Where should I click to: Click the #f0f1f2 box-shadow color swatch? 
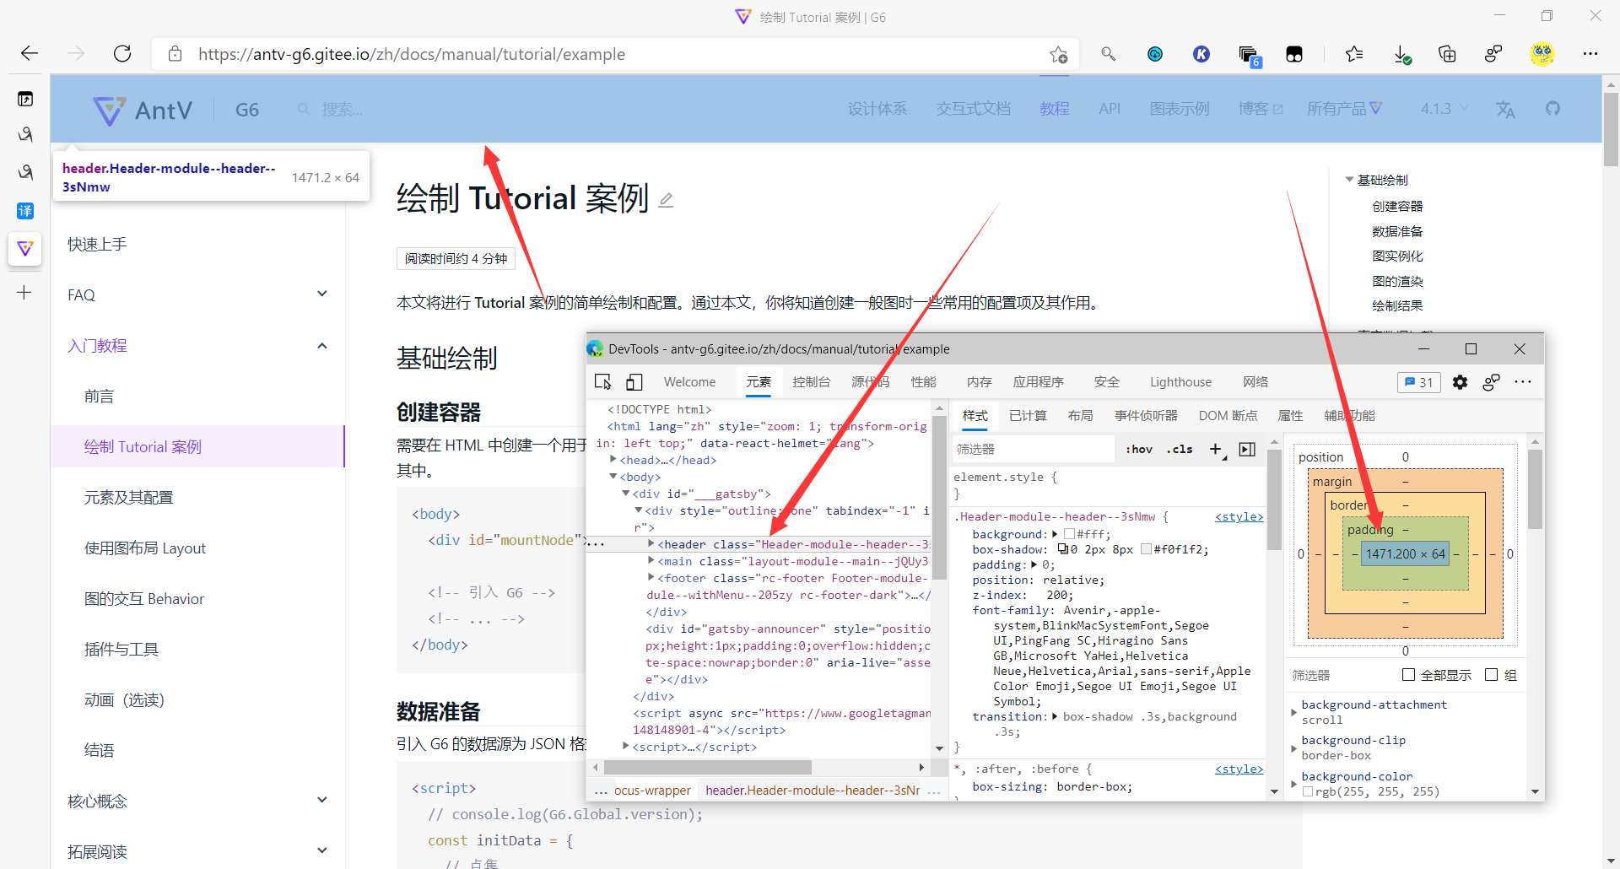pos(1146,549)
